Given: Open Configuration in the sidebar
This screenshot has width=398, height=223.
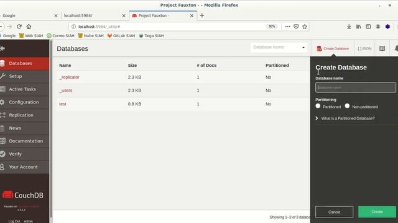Looking at the screenshot, I should click(25, 102).
